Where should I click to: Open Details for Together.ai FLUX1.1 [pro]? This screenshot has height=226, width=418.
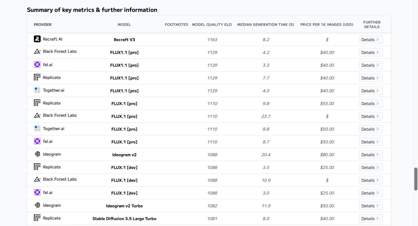(371, 91)
